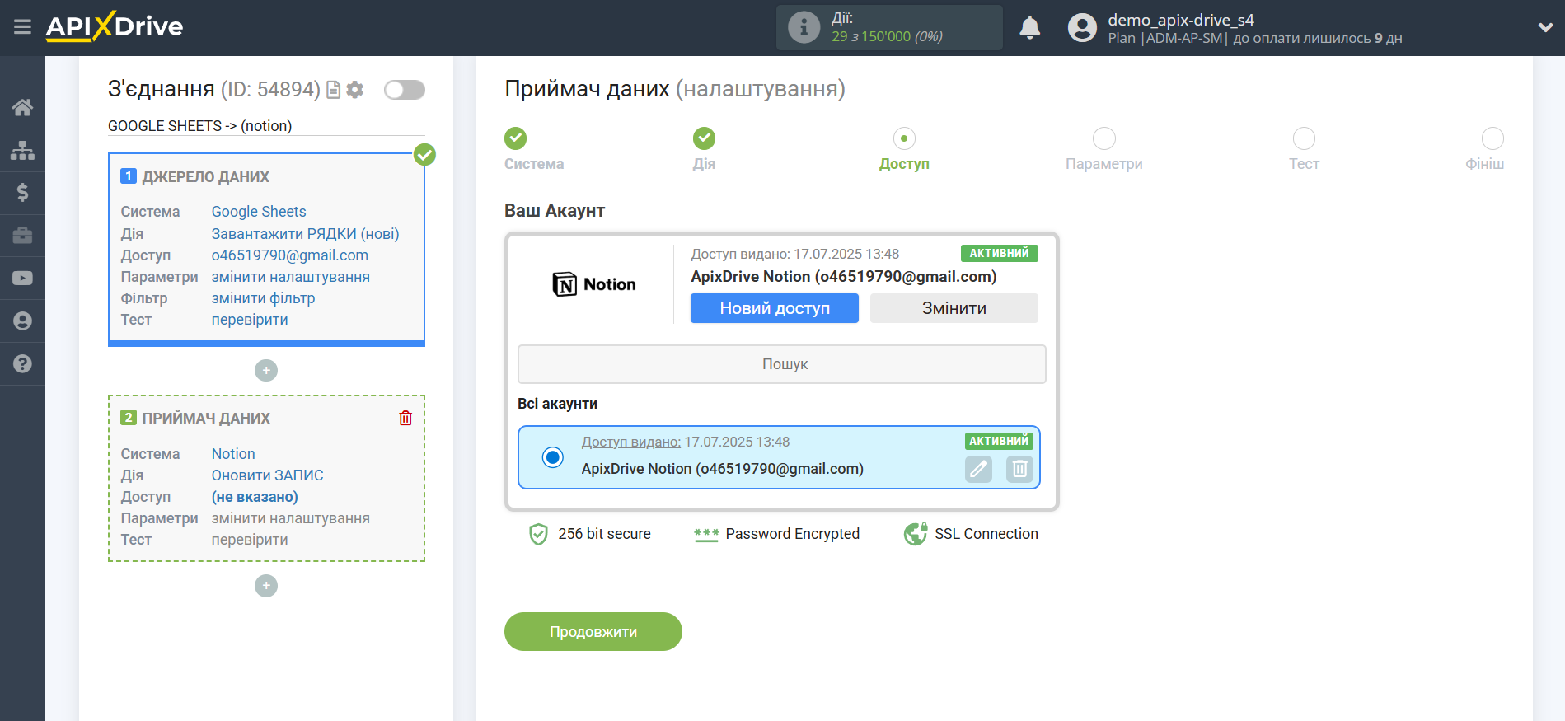
Task: Go to the Система step
Action: [x=516, y=138]
